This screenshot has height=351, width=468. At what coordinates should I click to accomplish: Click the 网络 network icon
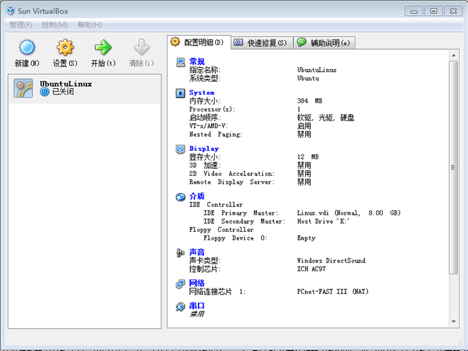[180, 284]
